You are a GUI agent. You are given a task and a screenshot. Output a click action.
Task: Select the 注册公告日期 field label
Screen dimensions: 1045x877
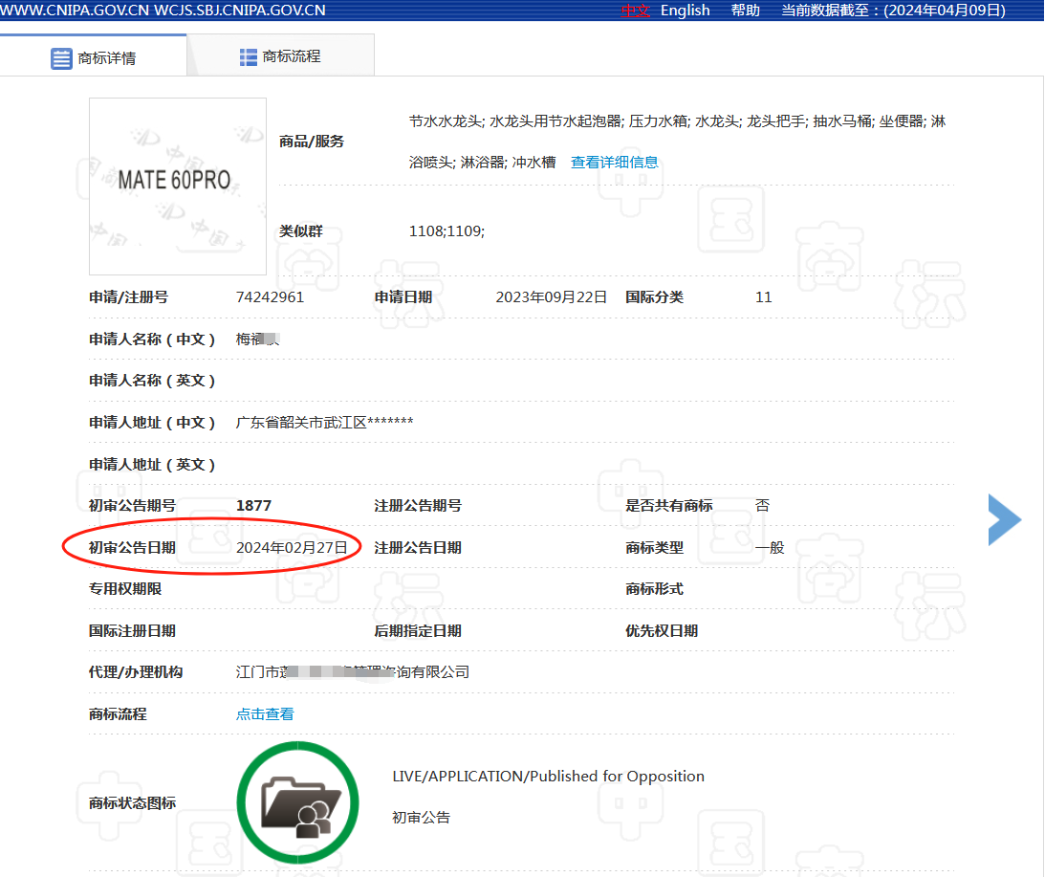pyautogui.click(x=418, y=548)
